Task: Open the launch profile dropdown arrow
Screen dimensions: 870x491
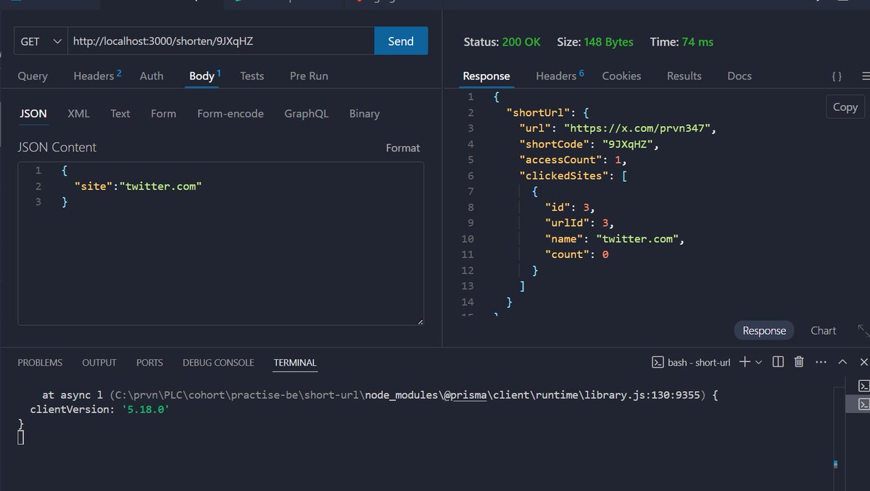Action: [758, 362]
